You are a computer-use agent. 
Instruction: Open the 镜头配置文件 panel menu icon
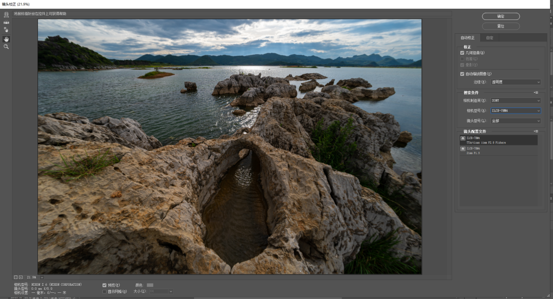point(536,131)
